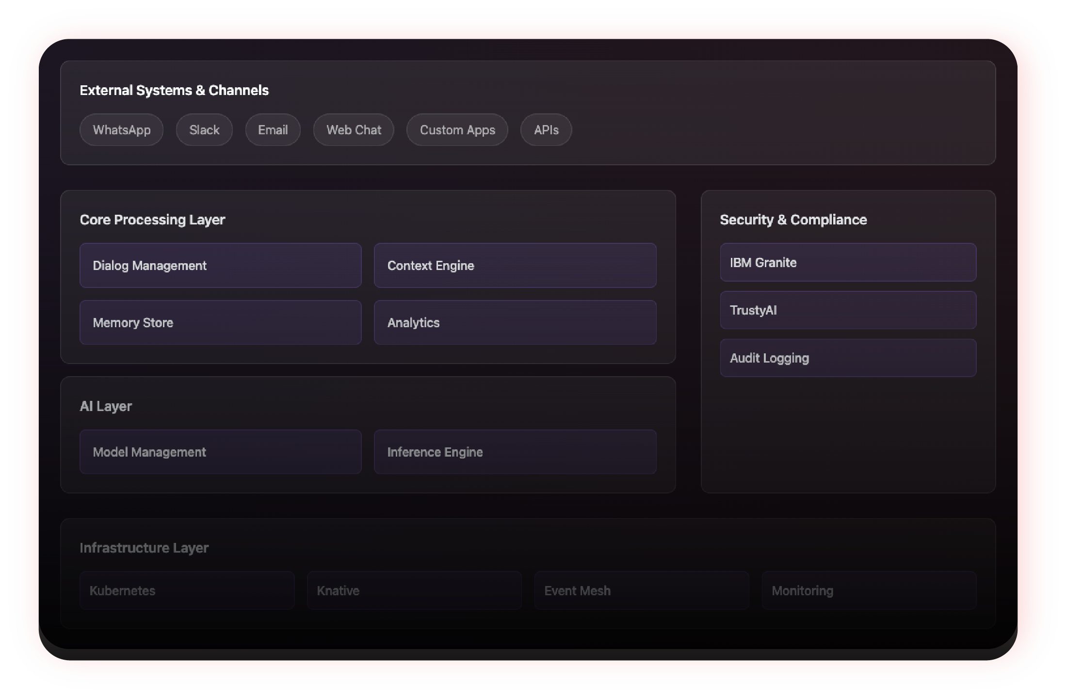Click the Email channel chip
This screenshot has height=698, width=1067.
(273, 130)
